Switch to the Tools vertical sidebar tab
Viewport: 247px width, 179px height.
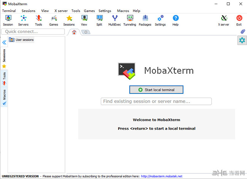4,79
